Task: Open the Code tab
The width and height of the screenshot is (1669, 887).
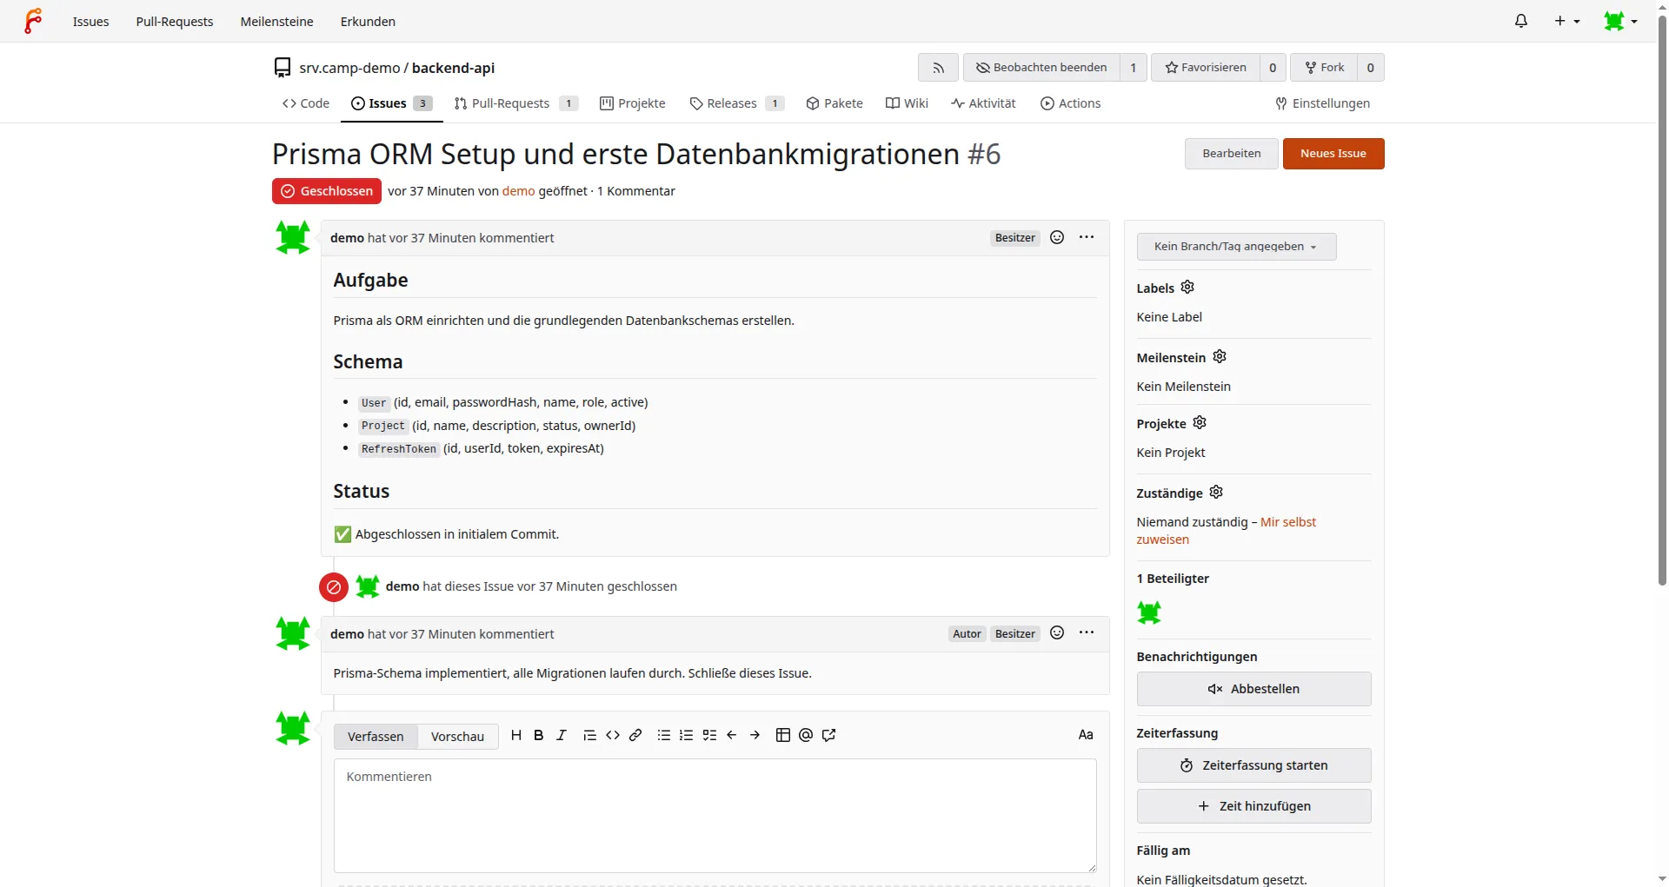Action: [x=306, y=103]
